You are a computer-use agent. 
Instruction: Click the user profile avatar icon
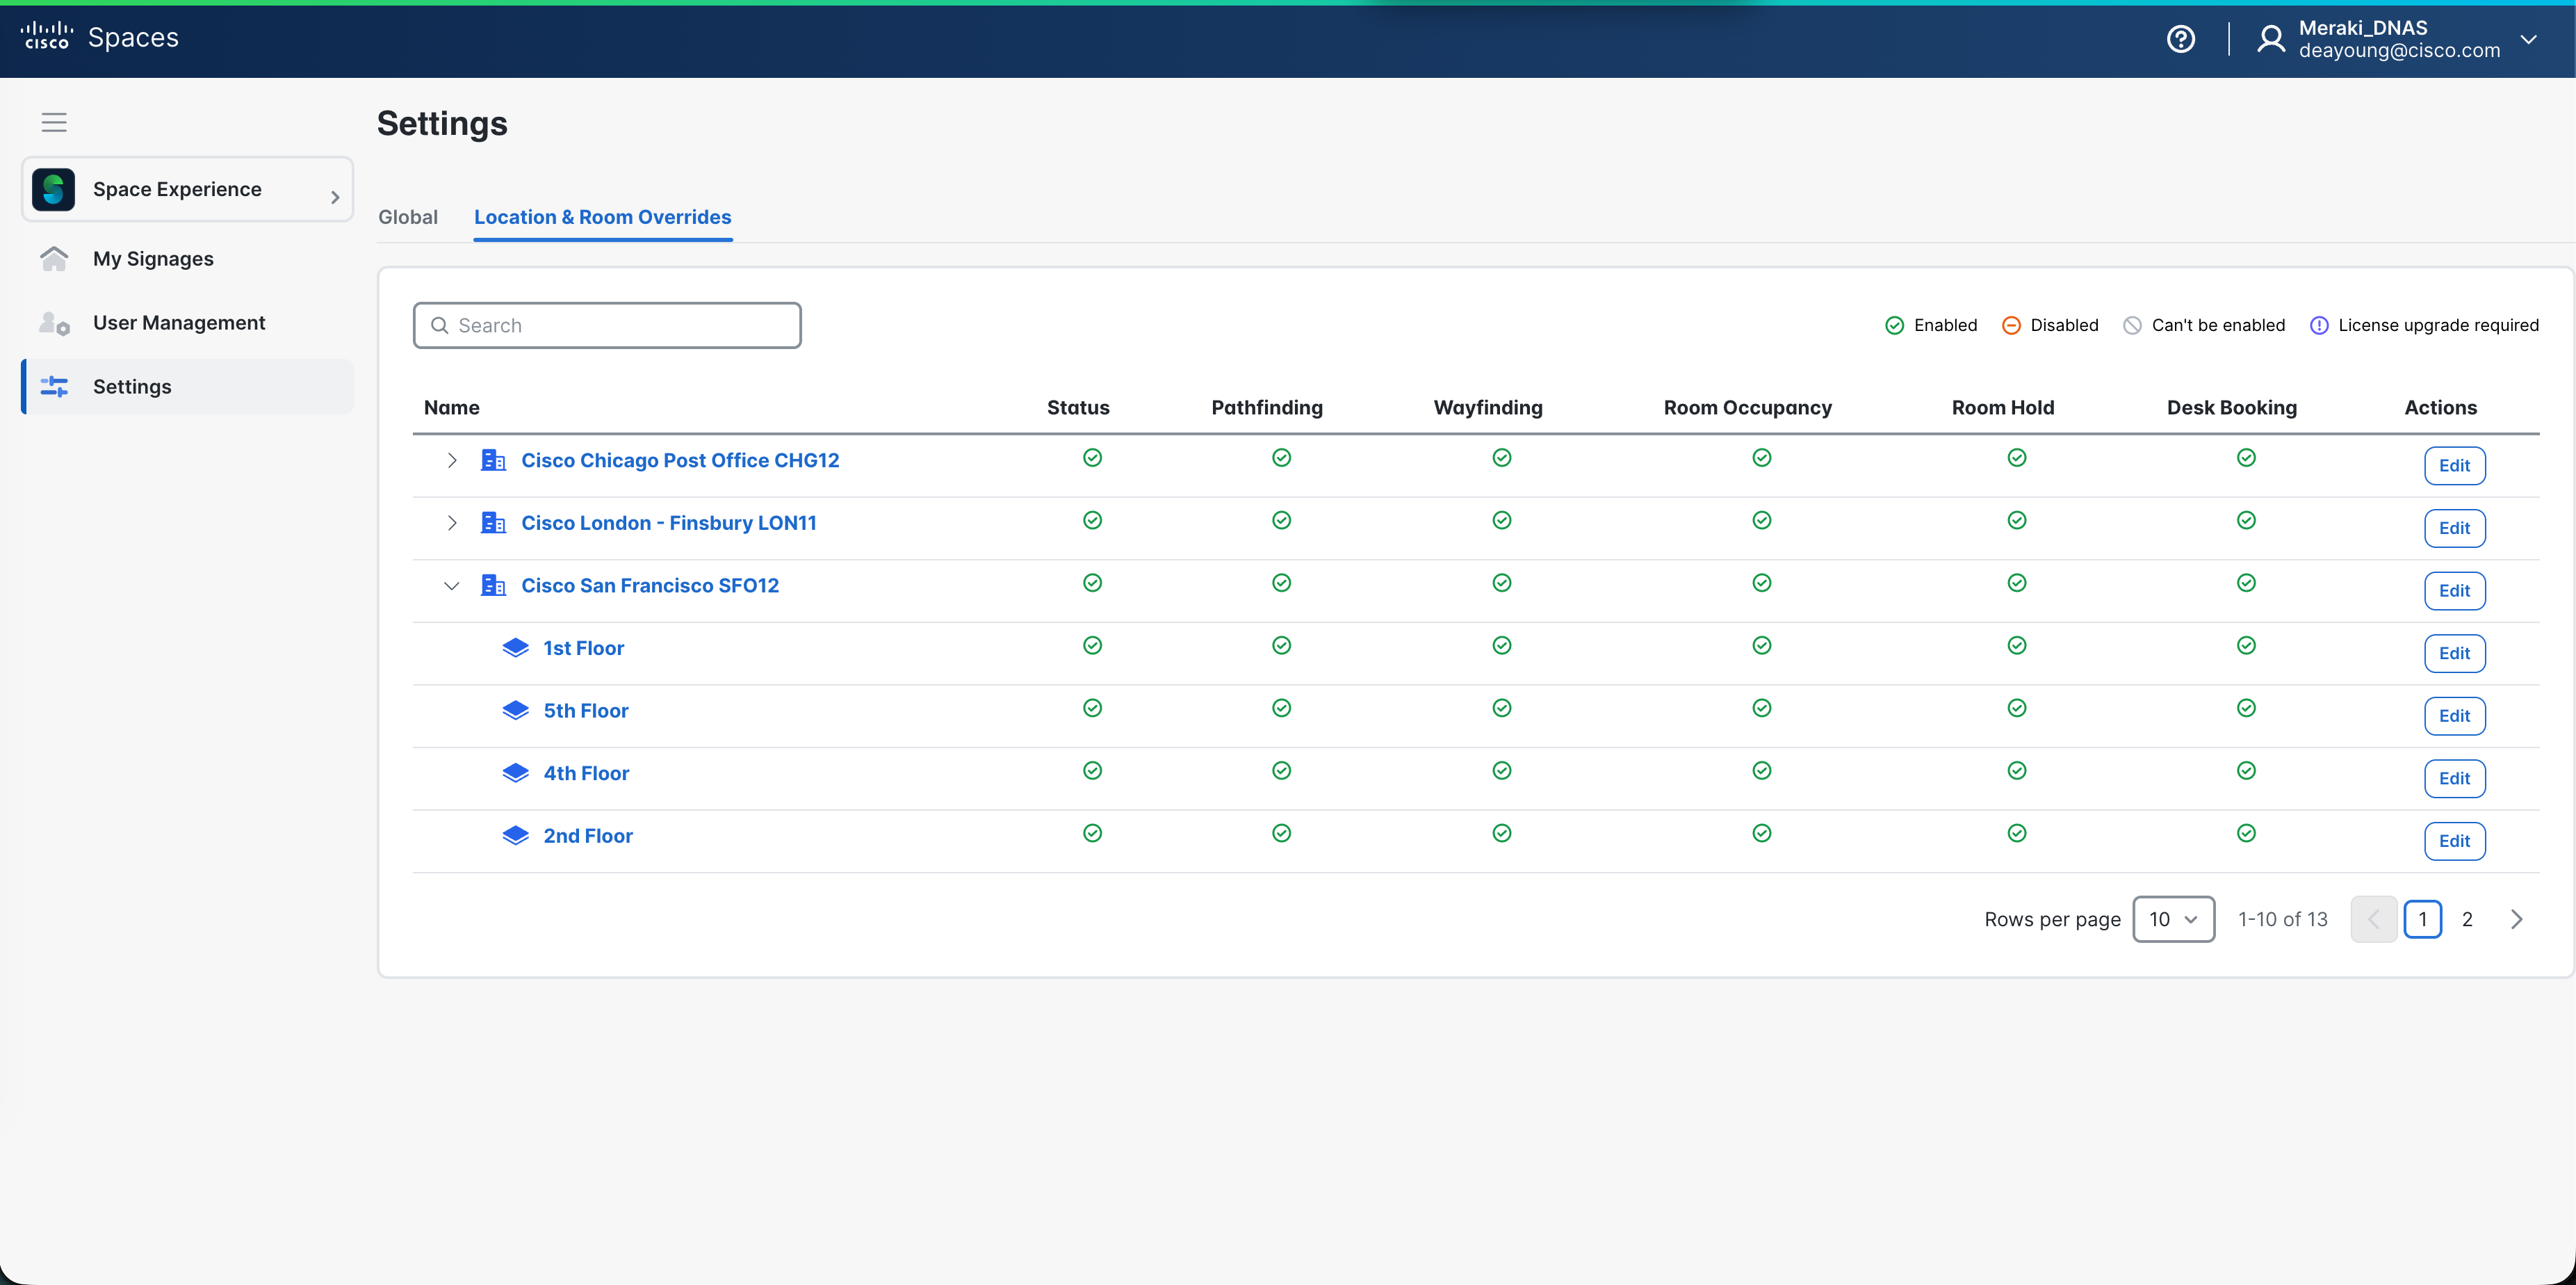coord(2271,39)
